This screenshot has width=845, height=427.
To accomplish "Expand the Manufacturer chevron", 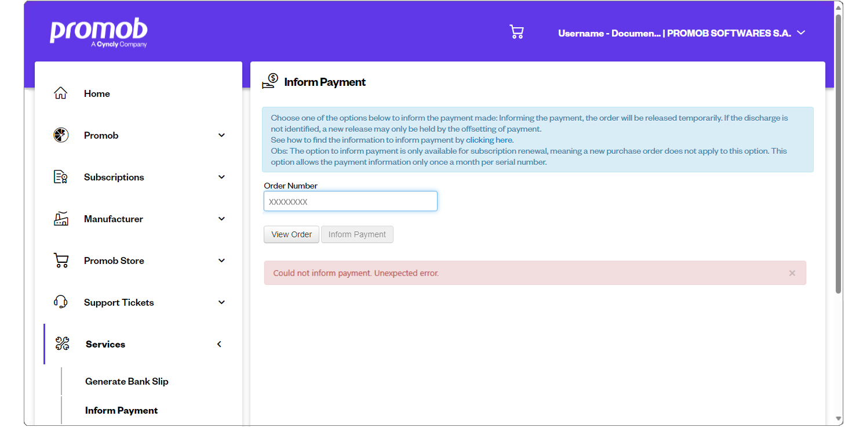I will click(221, 219).
